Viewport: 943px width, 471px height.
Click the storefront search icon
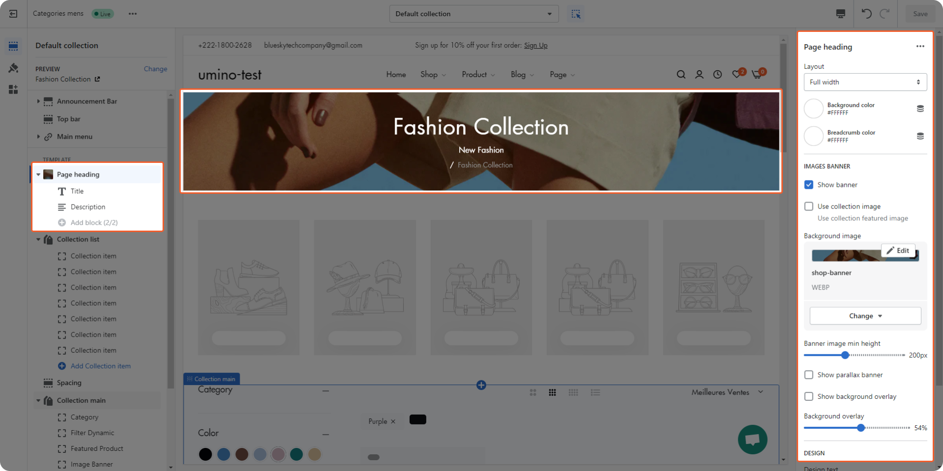[x=681, y=75]
